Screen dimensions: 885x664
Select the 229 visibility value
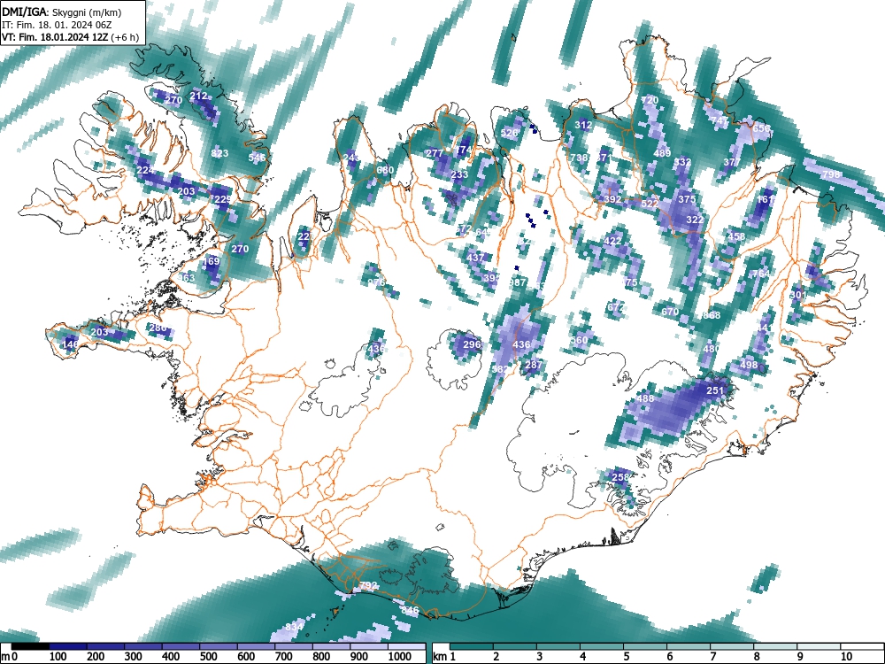coord(223,200)
